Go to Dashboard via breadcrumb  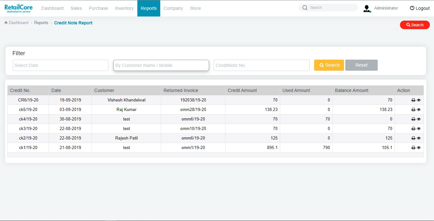coord(17,23)
